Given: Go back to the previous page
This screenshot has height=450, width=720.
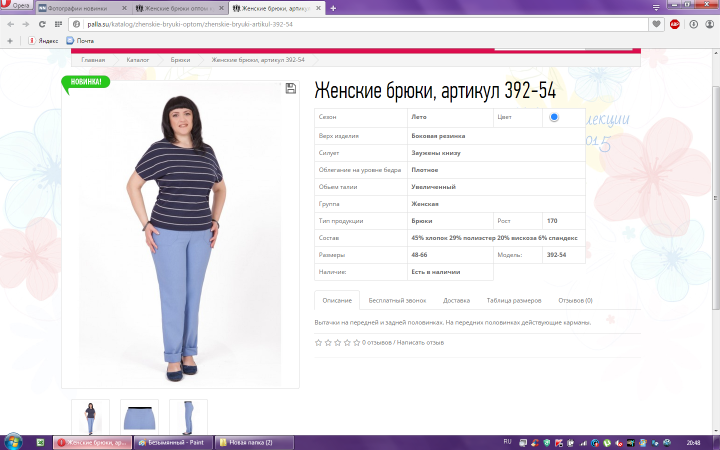Looking at the screenshot, I should 10,24.
